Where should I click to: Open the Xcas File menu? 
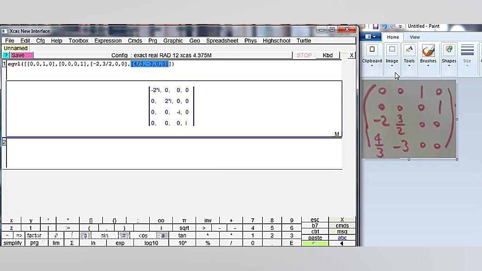[10, 41]
